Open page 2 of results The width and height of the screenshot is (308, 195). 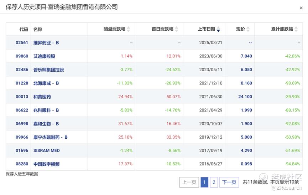(214, 182)
